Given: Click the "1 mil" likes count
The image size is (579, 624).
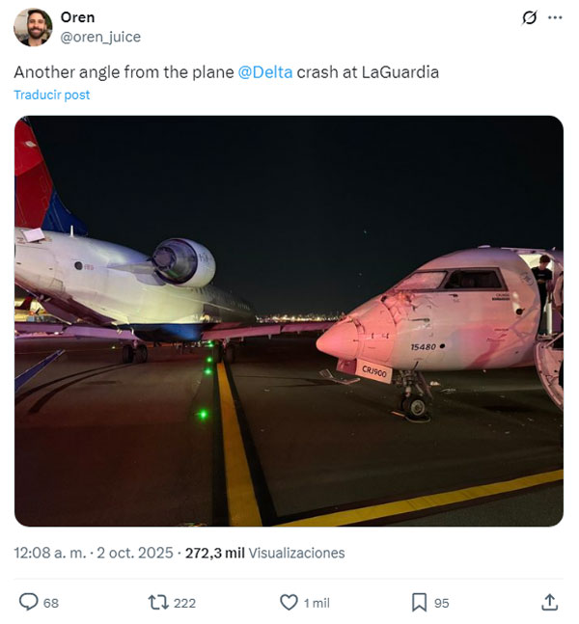Looking at the screenshot, I should point(317,603).
